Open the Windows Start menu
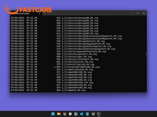Viewport: 157px width, 117px height. pyautogui.click(x=53, y=114)
